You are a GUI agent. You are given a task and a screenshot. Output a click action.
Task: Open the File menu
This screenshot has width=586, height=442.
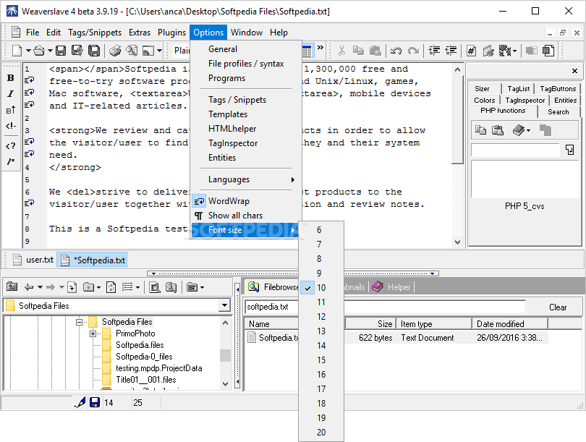(x=33, y=33)
